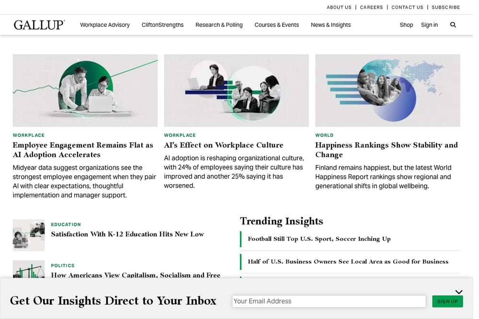Go to Shop link
The height and width of the screenshot is (319, 479).
tap(406, 25)
